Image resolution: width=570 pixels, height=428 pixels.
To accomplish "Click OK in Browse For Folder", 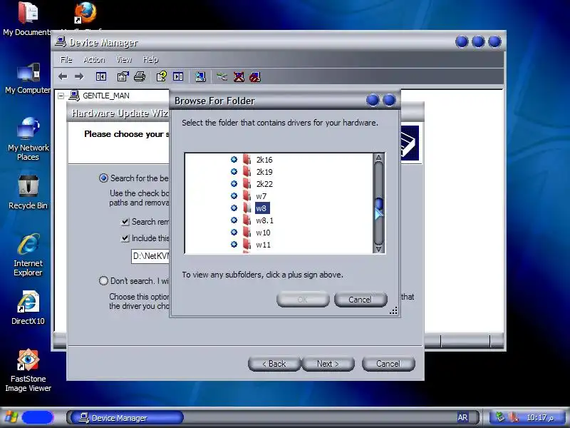I will [x=303, y=299].
